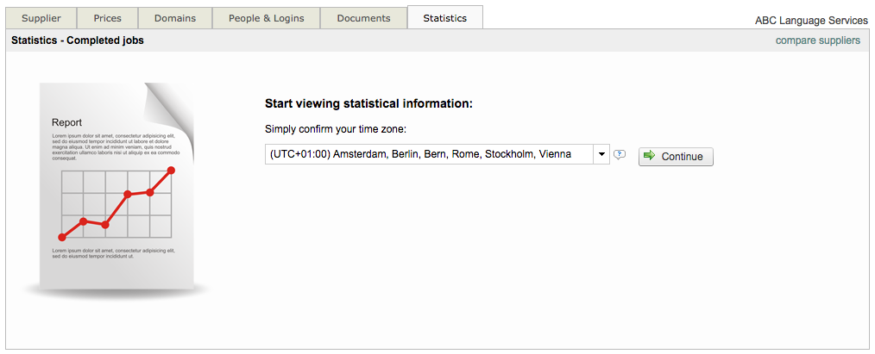875x354 pixels.
Task: Click the Start viewing statistical information heading
Action: 368,104
